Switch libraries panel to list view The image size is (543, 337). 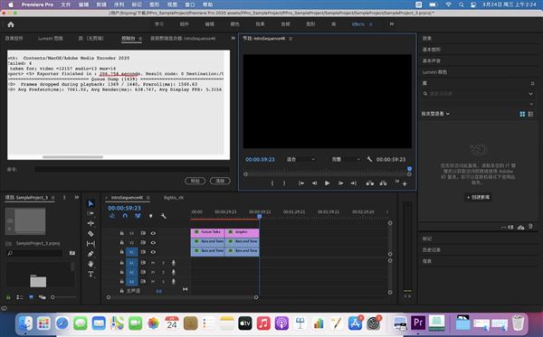click(531, 114)
